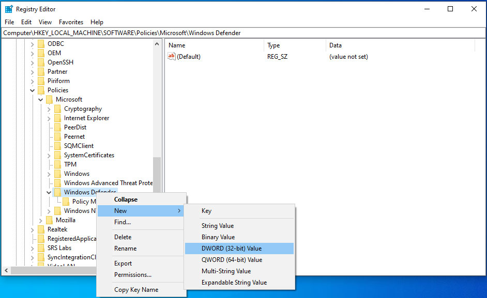The image size is (487, 298).
Task: Click the horizontal scroll-left arrow
Action: [x=6, y=271]
